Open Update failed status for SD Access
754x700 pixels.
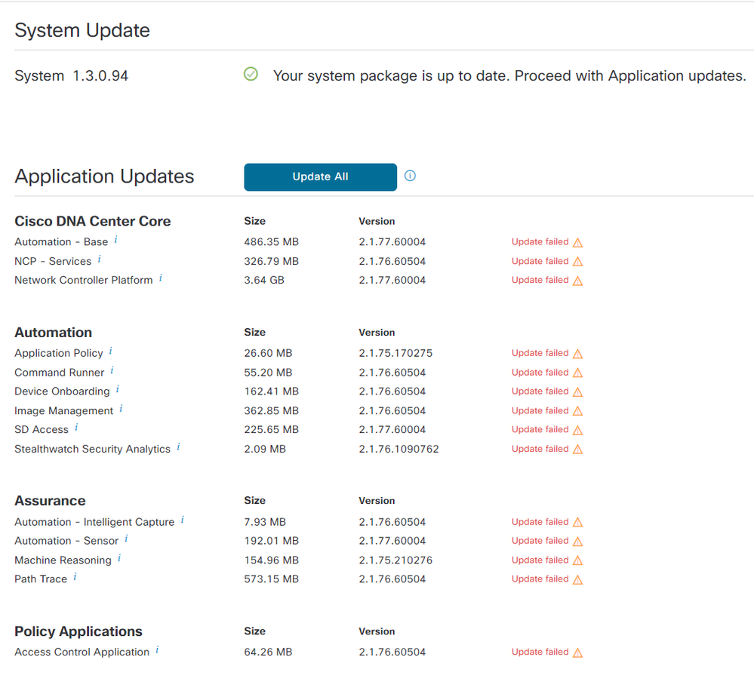click(x=540, y=429)
